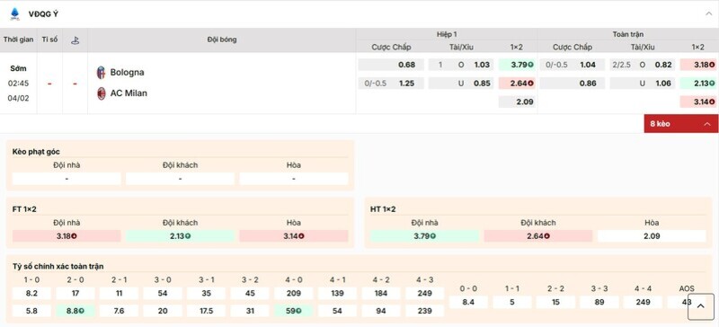Pick correct score 4-0 away odds 59
This screenshot has width=719, height=327.
click(294, 311)
